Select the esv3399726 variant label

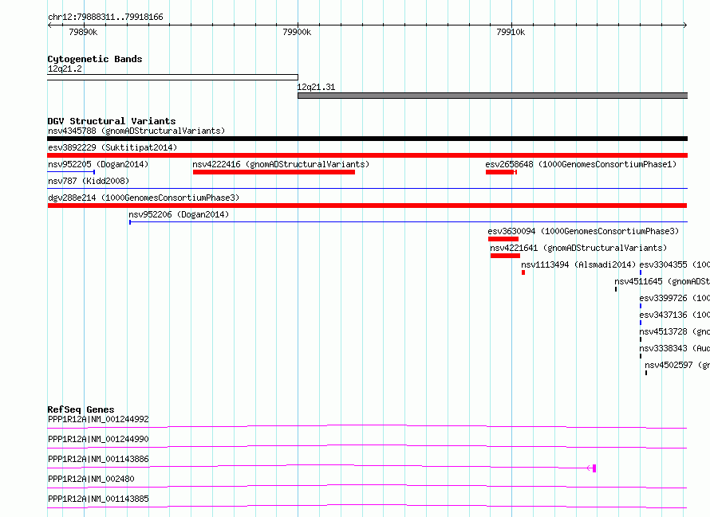tap(674, 298)
